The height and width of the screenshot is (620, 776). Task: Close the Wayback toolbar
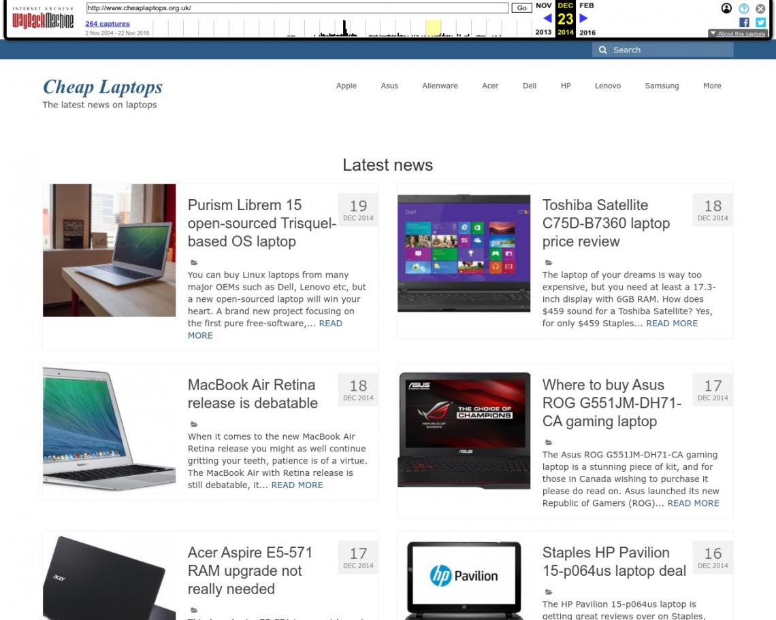tap(760, 8)
